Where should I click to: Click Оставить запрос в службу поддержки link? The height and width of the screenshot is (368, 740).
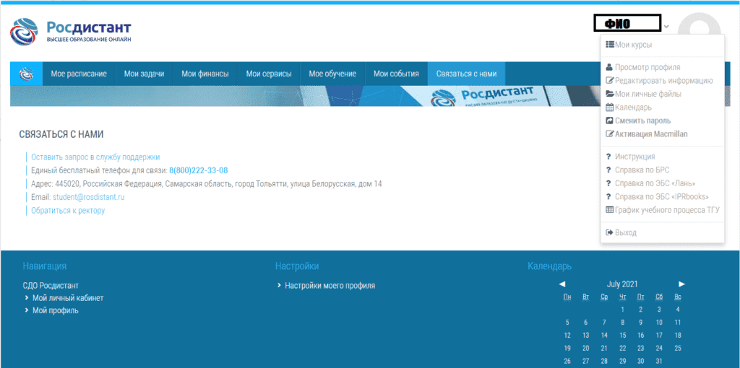pyautogui.click(x=95, y=157)
